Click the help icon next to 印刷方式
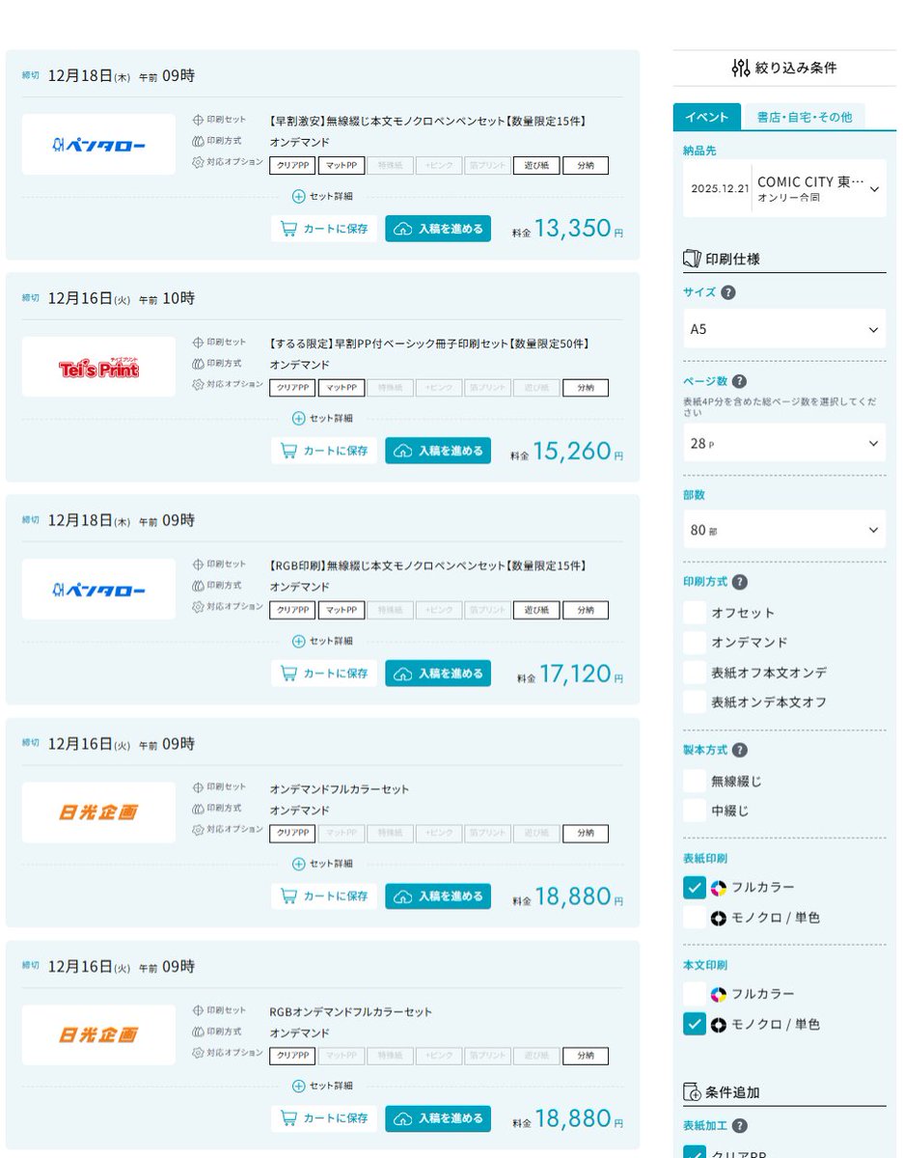This screenshot has width=903, height=1158. (739, 582)
